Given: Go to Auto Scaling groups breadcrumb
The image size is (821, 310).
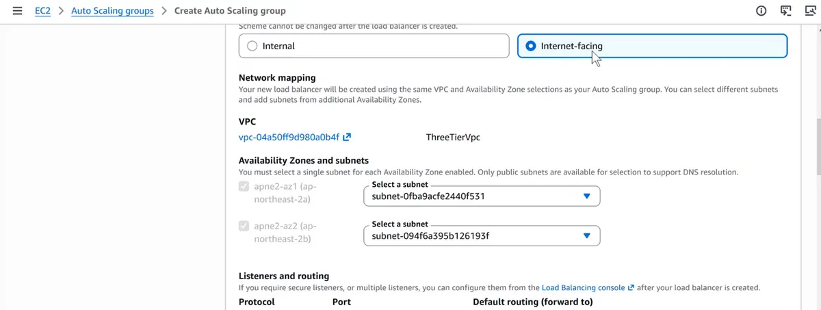Looking at the screenshot, I should point(112,11).
